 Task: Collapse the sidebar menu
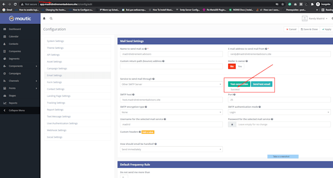(20, 110)
